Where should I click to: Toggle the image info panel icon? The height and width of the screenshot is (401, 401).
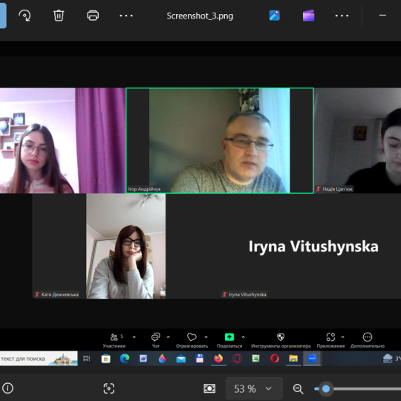click(8, 388)
